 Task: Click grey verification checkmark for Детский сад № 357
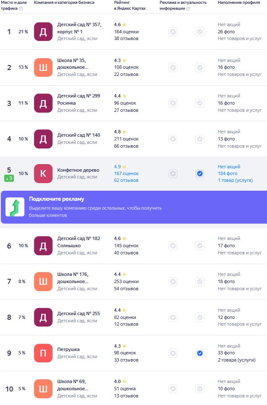200,32
